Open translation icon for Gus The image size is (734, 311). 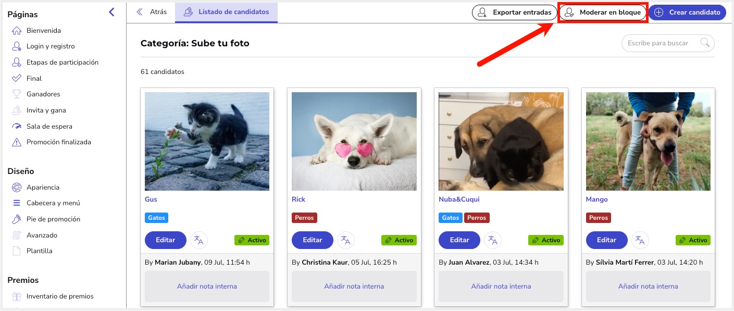tap(199, 240)
